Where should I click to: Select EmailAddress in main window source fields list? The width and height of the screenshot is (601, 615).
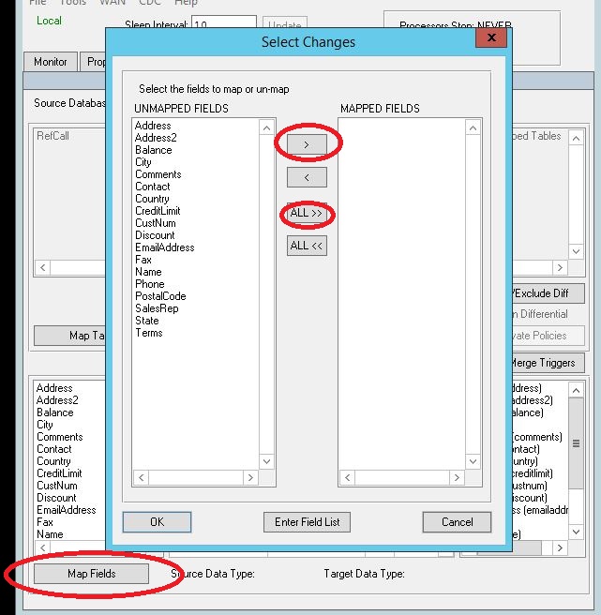[67, 509]
